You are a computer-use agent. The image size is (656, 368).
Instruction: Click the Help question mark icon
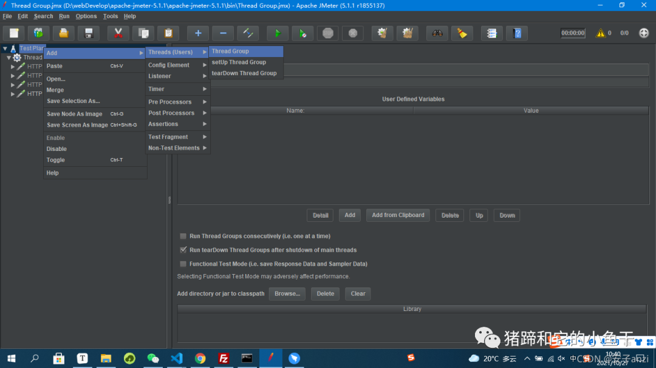517,33
